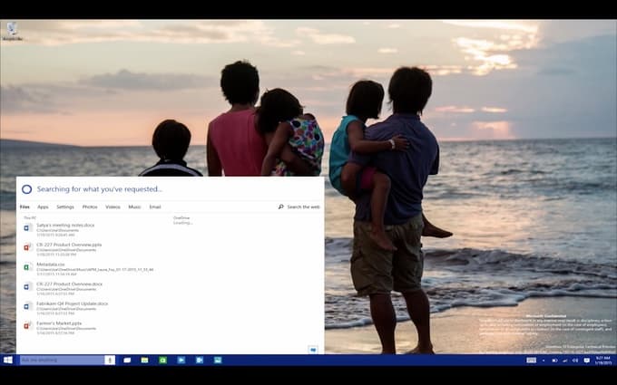The width and height of the screenshot is (617, 385).
Task: Click Word icon beside CR-227 Product Overview.docx
Action: (x=27, y=286)
